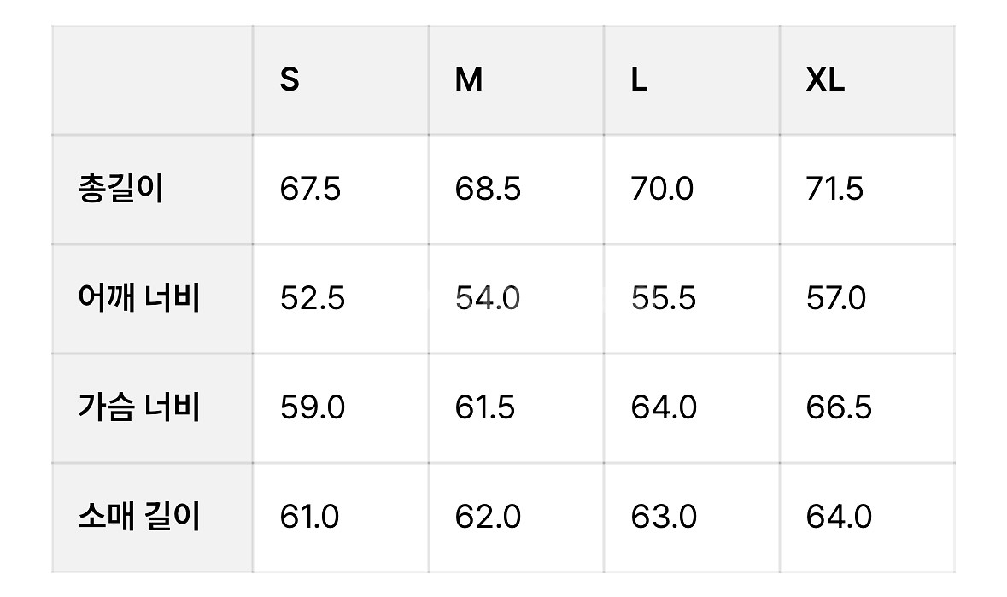Viewport: 1007px width, 597px height.
Task: Click the 71.5 value for size XL
Action: [834, 189]
